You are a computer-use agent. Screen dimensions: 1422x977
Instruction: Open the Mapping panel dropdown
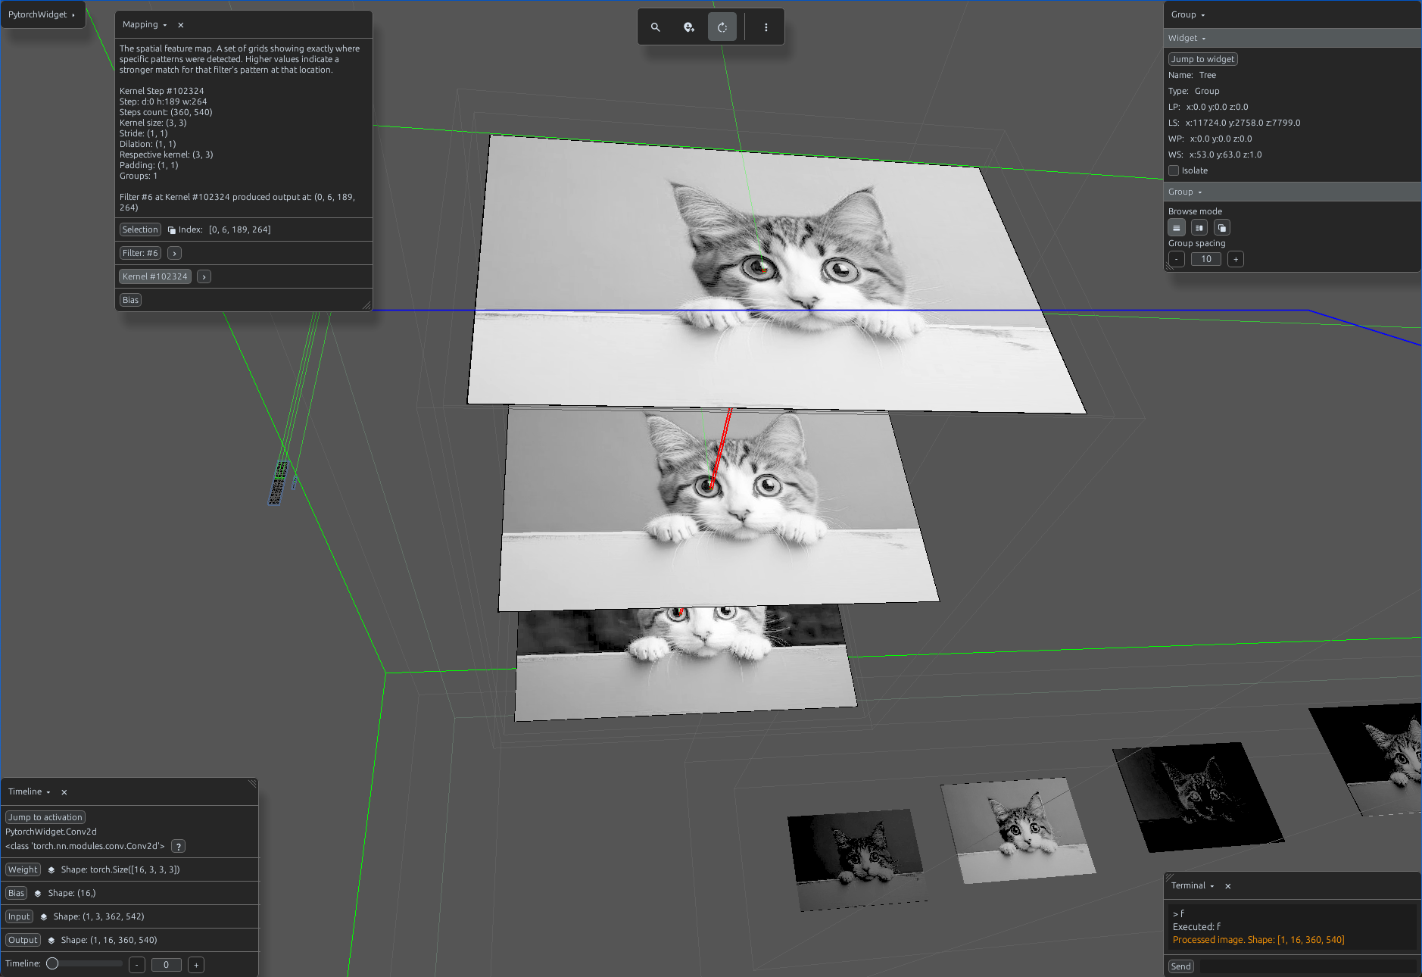click(145, 25)
